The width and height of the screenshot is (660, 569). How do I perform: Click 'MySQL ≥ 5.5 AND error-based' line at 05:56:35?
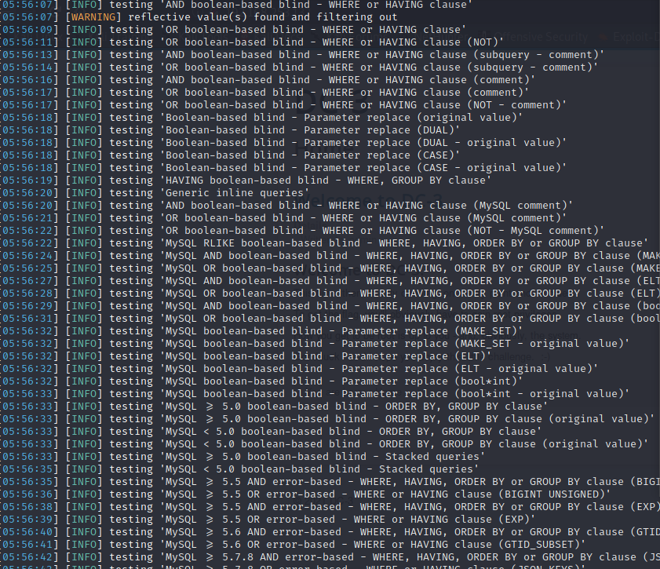[330, 482]
